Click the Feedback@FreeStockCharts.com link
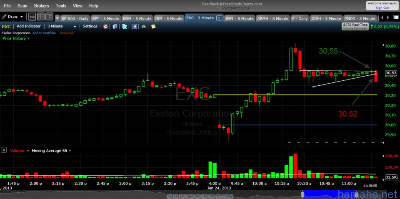400x199 pixels. click(232, 4)
